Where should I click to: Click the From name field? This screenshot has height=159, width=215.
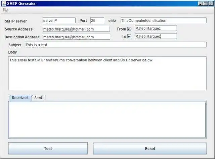(x=156, y=29)
